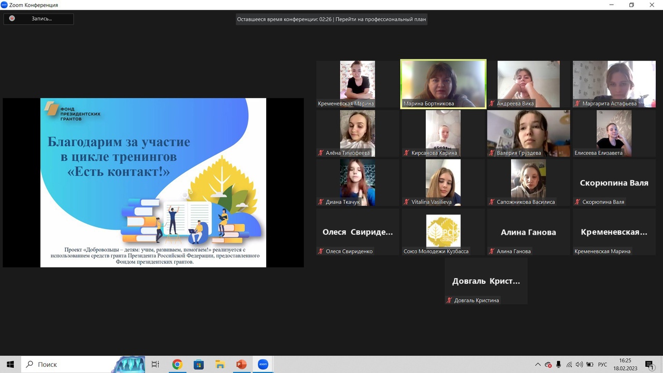The height and width of the screenshot is (373, 663).
Task: Click Перейти на профессиональный план link
Action: point(381,20)
